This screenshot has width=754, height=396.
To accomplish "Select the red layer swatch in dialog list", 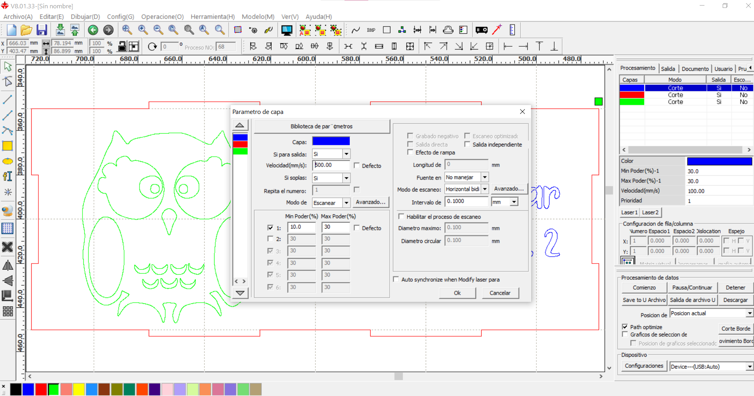I will [240, 144].
